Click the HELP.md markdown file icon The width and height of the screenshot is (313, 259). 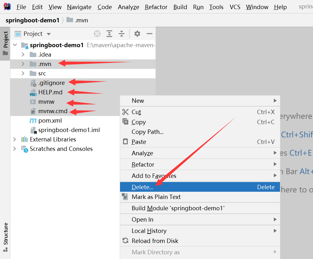click(x=33, y=92)
